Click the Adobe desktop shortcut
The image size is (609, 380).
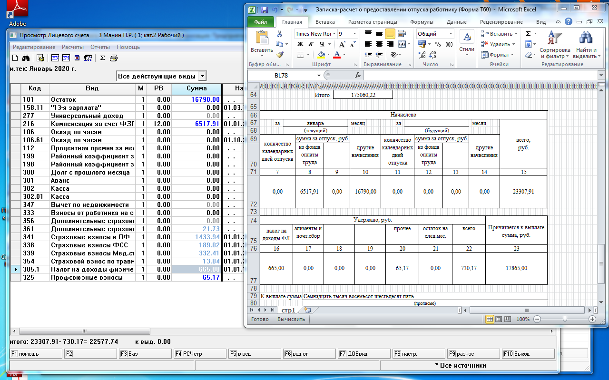[x=17, y=13]
